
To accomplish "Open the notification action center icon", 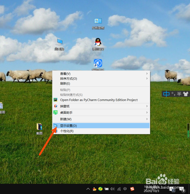I will coord(182,189).
